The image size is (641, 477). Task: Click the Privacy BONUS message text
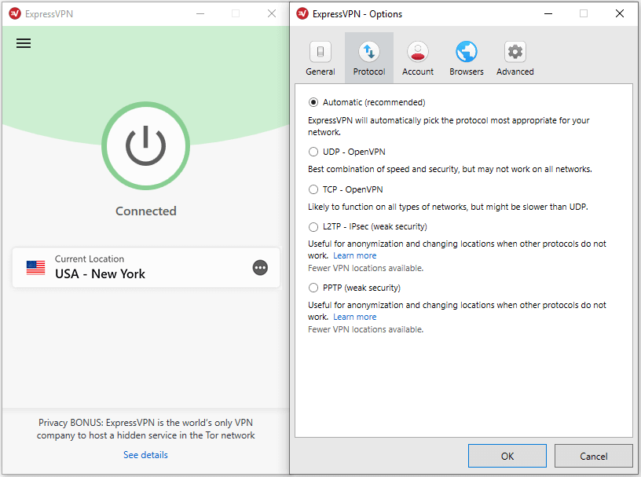tap(145, 429)
